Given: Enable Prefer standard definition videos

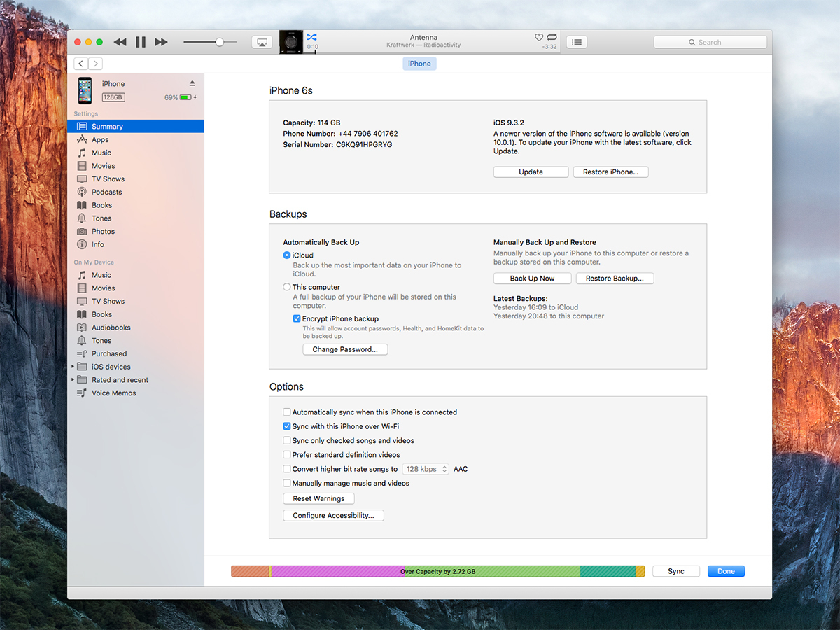Looking at the screenshot, I should 287,455.
